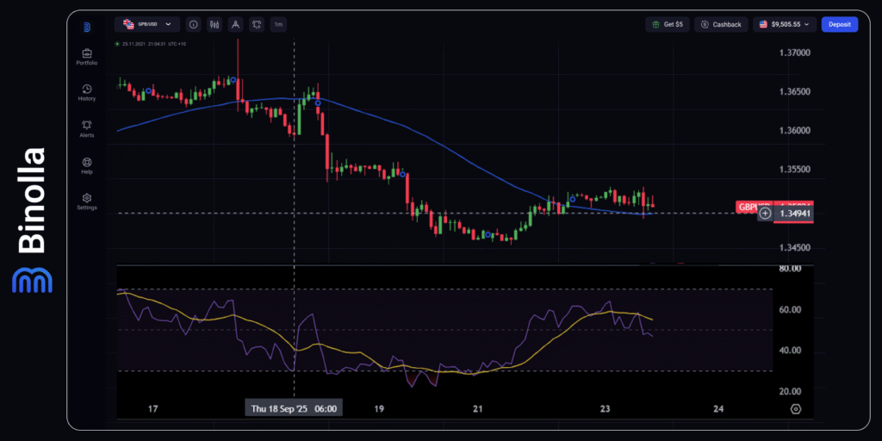Click the plus icon on price label
This screenshot has height=441, width=882.
click(765, 214)
